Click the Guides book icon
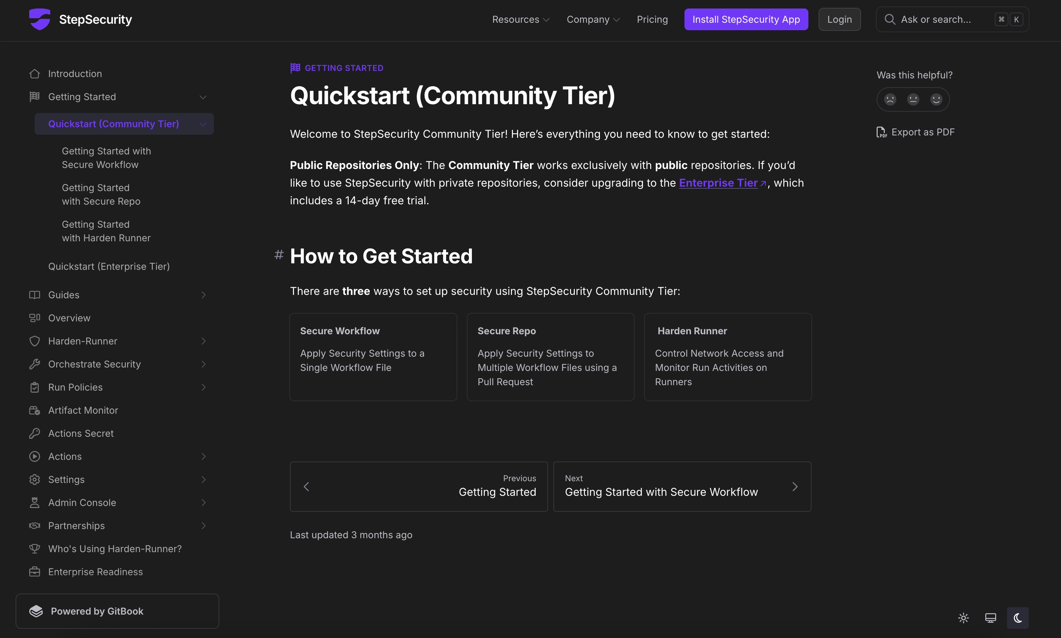The width and height of the screenshot is (1061, 638). [34, 295]
